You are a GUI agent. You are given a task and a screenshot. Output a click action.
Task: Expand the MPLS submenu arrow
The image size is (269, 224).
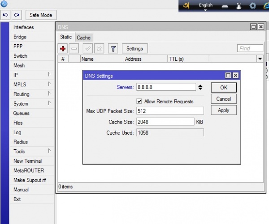click(49, 84)
